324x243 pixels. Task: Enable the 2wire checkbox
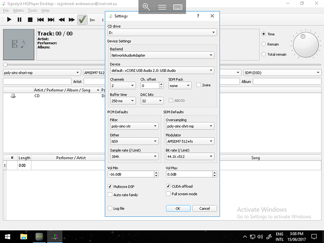(198, 85)
